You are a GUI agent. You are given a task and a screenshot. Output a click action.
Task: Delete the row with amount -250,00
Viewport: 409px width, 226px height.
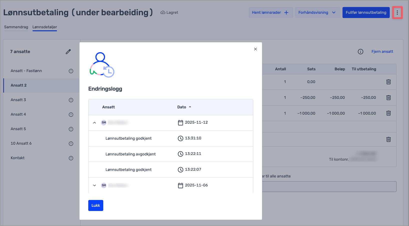point(388,98)
